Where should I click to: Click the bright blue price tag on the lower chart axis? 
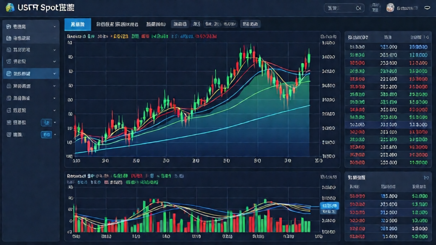(330, 206)
